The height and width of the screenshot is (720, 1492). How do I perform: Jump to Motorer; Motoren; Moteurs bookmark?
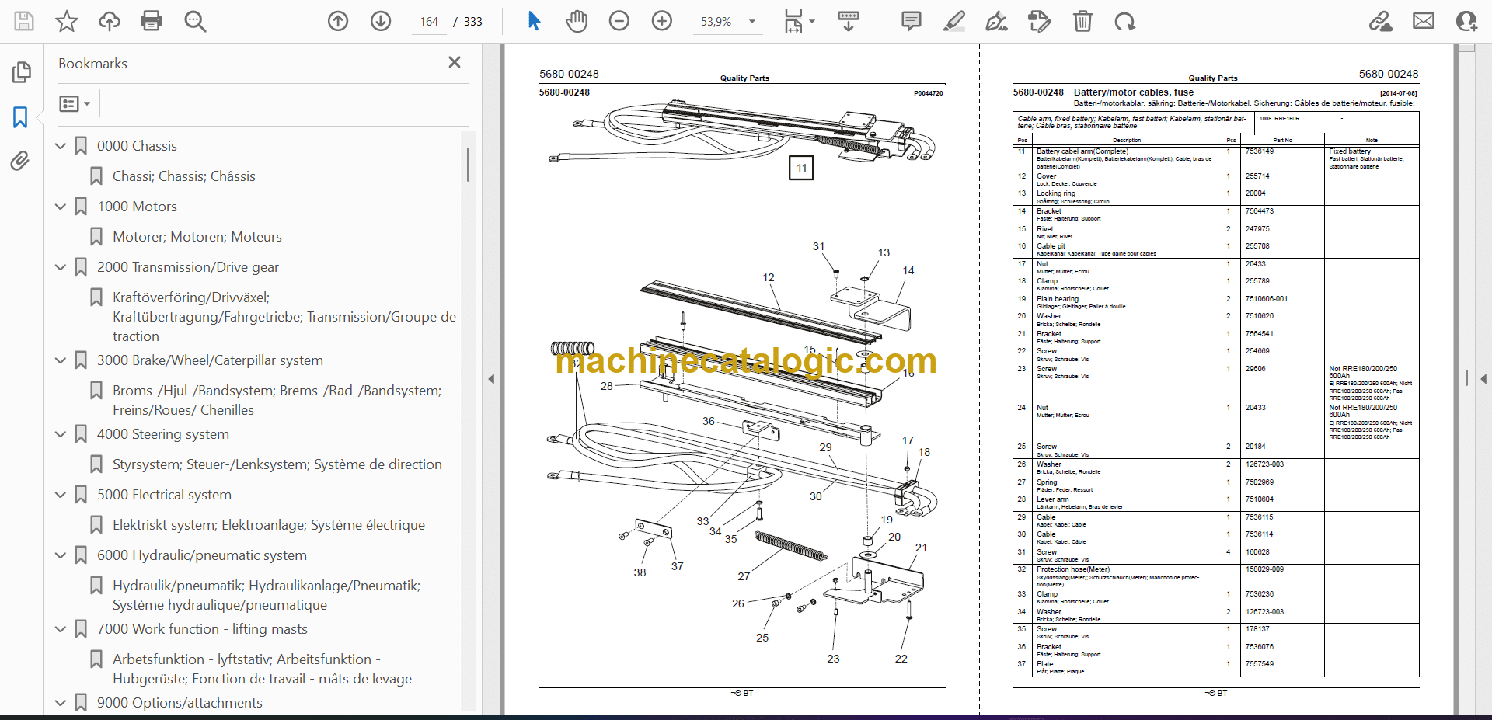click(x=197, y=237)
